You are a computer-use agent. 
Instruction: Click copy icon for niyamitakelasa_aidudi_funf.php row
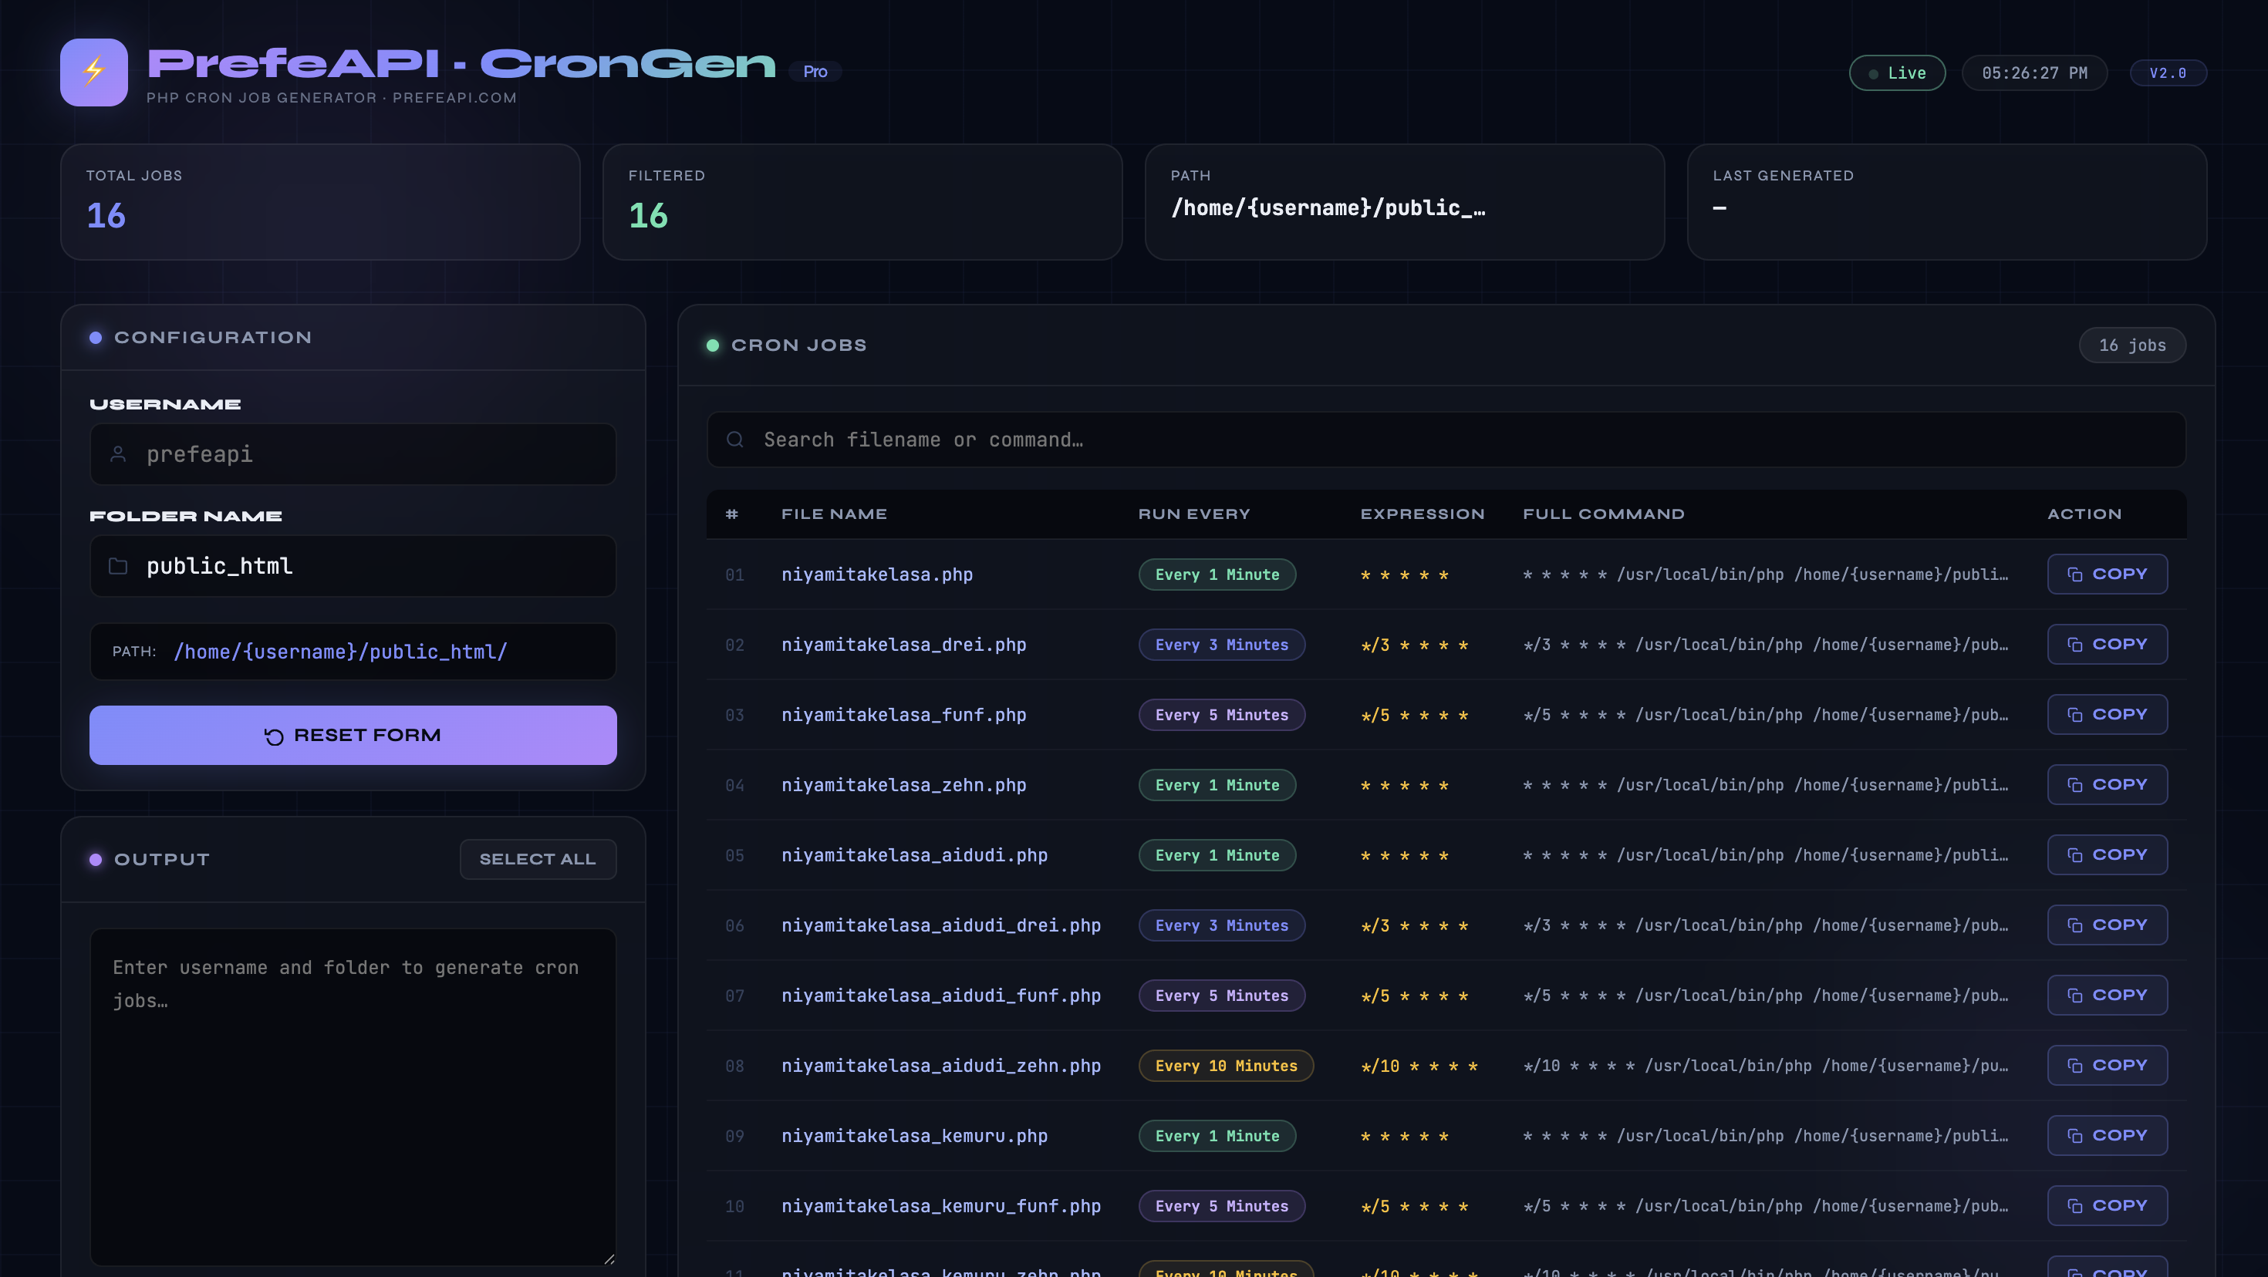pyautogui.click(x=2074, y=996)
